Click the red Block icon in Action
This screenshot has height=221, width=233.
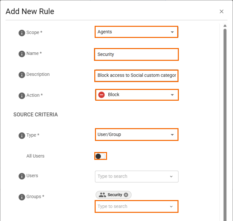click(x=101, y=95)
